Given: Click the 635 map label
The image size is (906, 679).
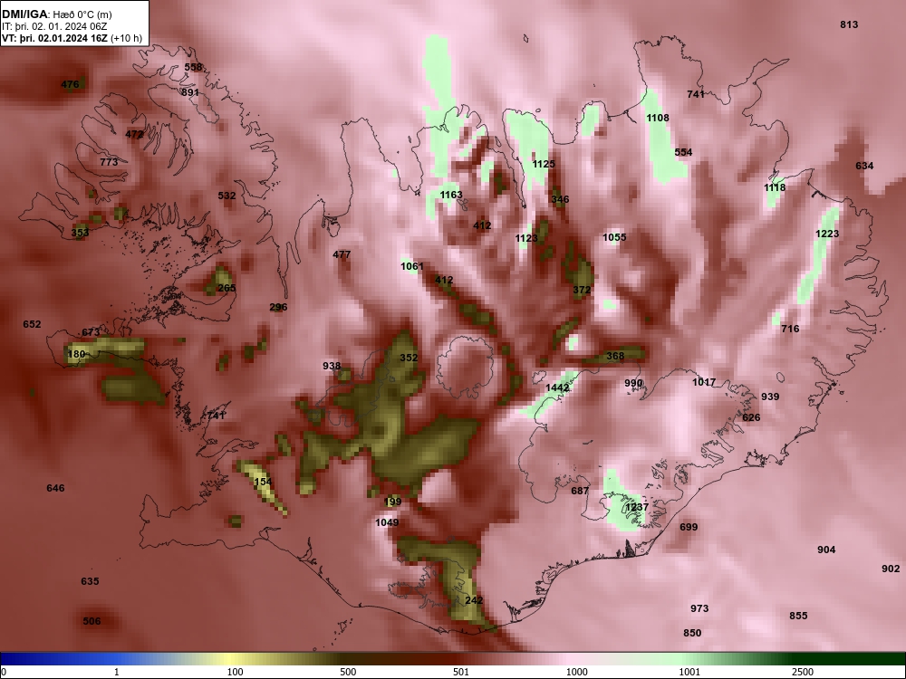Looking at the screenshot, I should 90,581.
